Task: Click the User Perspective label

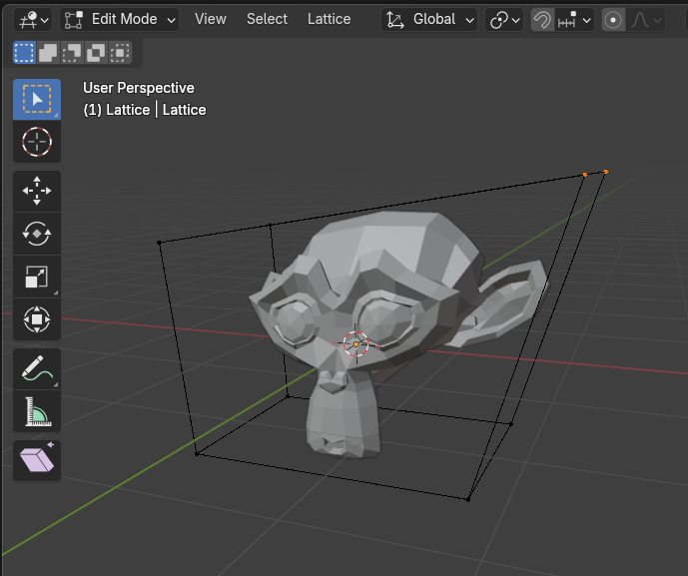Action: click(139, 88)
